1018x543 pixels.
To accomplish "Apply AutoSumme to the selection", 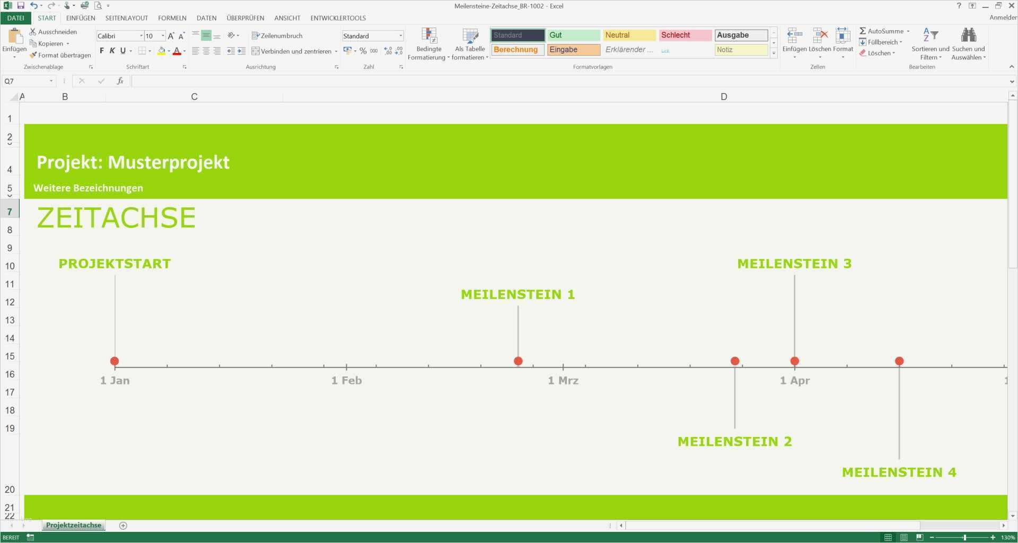I will pyautogui.click(x=881, y=31).
